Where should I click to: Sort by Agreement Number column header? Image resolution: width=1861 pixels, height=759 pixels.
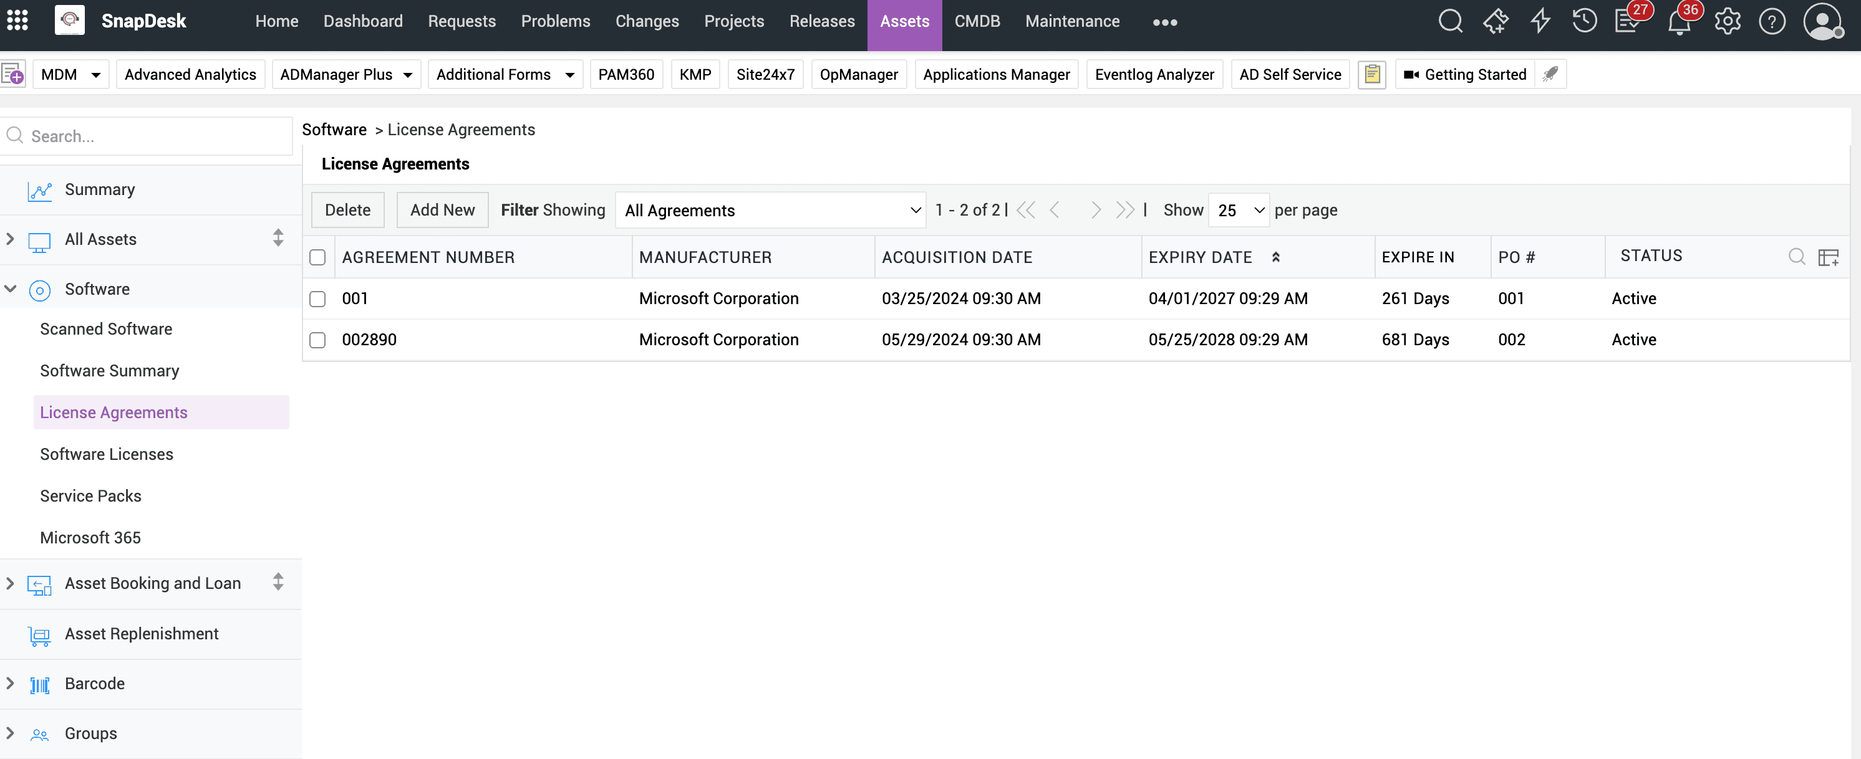(428, 257)
